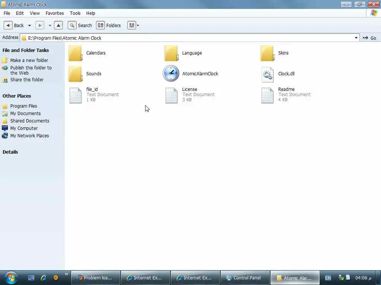Click the Atomic Alarm Clock taskbar button
Viewport: 381px width, 285px height.
[295, 278]
